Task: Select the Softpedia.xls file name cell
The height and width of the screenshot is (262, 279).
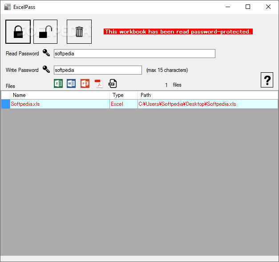Action: click(60, 104)
